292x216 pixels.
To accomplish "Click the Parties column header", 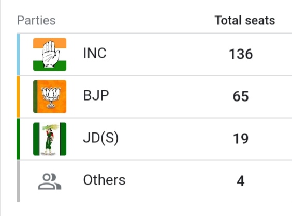I will pos(36,20).
